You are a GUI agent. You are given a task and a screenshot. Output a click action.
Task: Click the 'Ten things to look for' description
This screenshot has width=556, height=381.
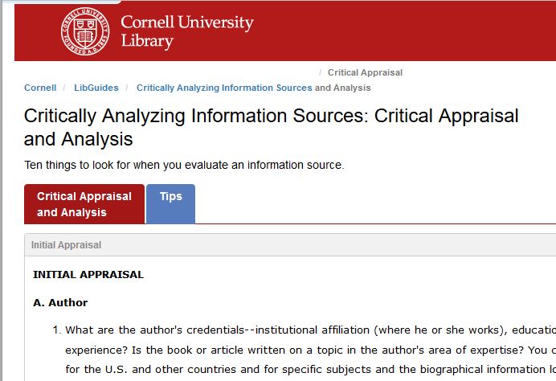coord(184,165)
